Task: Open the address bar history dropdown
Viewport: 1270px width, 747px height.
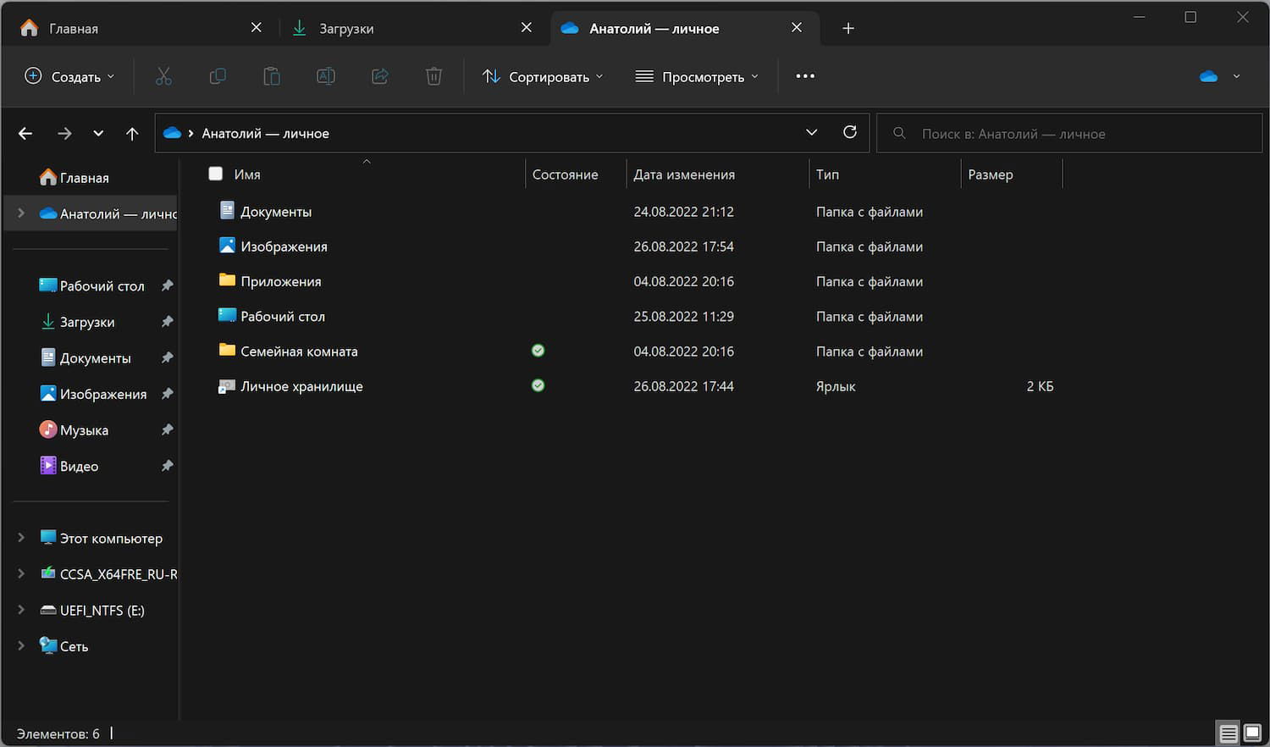Action: click(x=811, y=132)
